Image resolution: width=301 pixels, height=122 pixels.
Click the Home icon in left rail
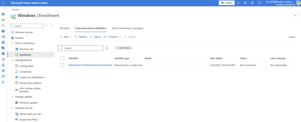[3, 14]
